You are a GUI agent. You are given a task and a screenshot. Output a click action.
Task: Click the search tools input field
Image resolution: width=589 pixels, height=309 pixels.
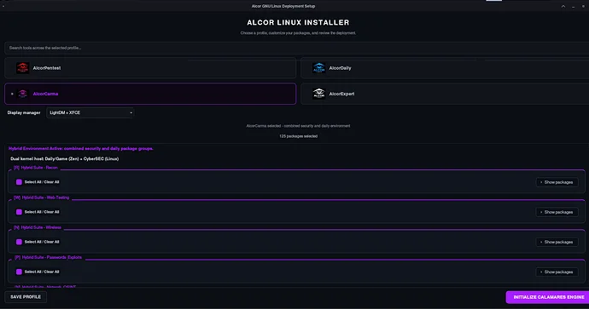pyautogui.click(x=297, y=48)
